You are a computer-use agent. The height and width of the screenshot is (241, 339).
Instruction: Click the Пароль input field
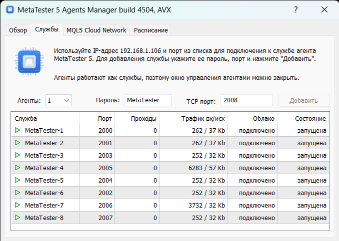coord(148,100)
